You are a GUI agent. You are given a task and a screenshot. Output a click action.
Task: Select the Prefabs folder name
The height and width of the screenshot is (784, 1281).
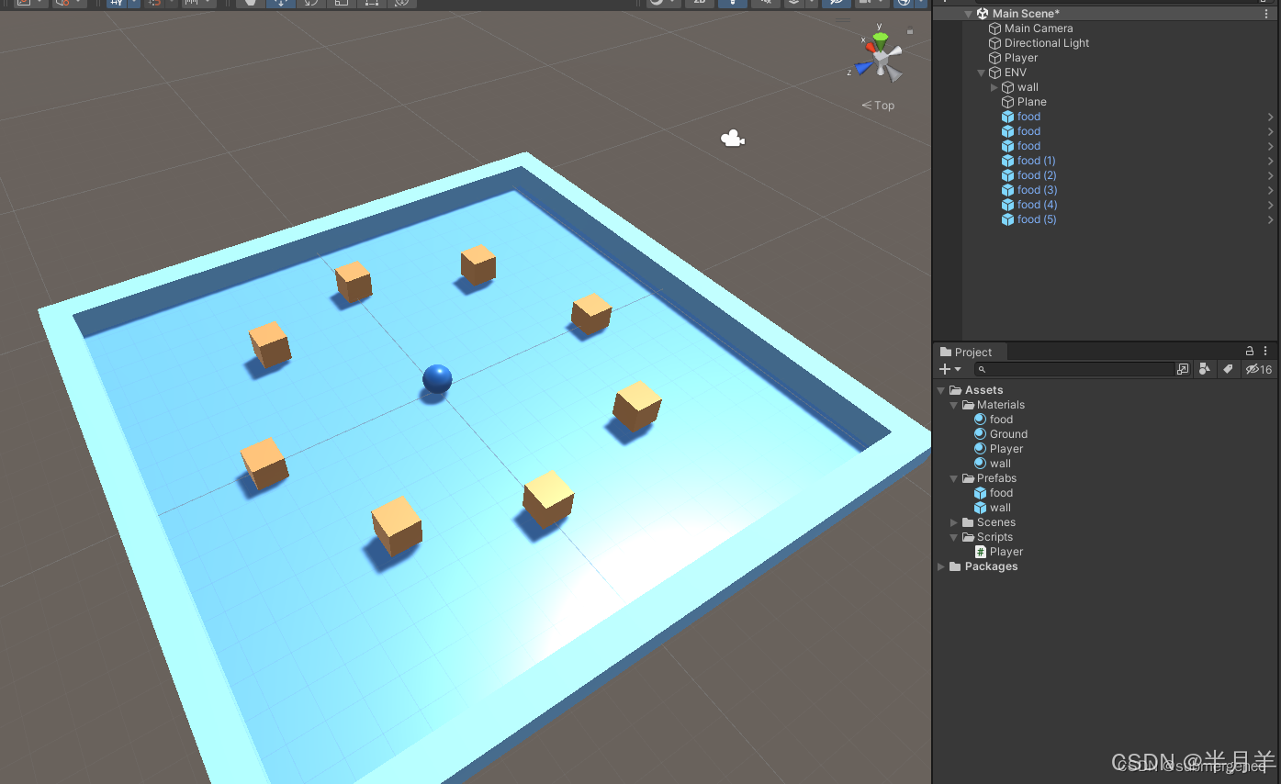coord(996,478)
